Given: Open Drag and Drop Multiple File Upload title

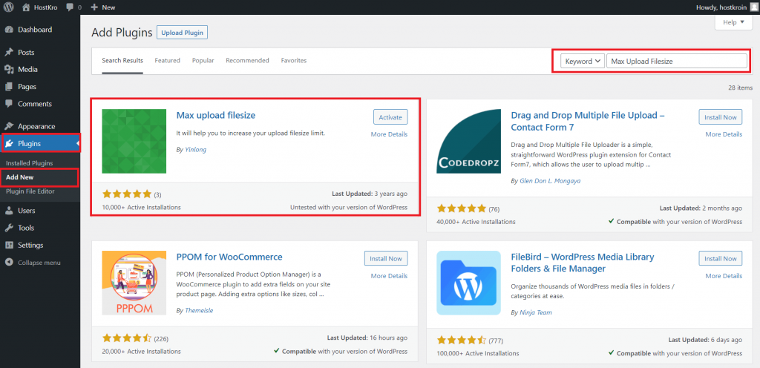Looking at the screenshot, I should tap(588, 121).
